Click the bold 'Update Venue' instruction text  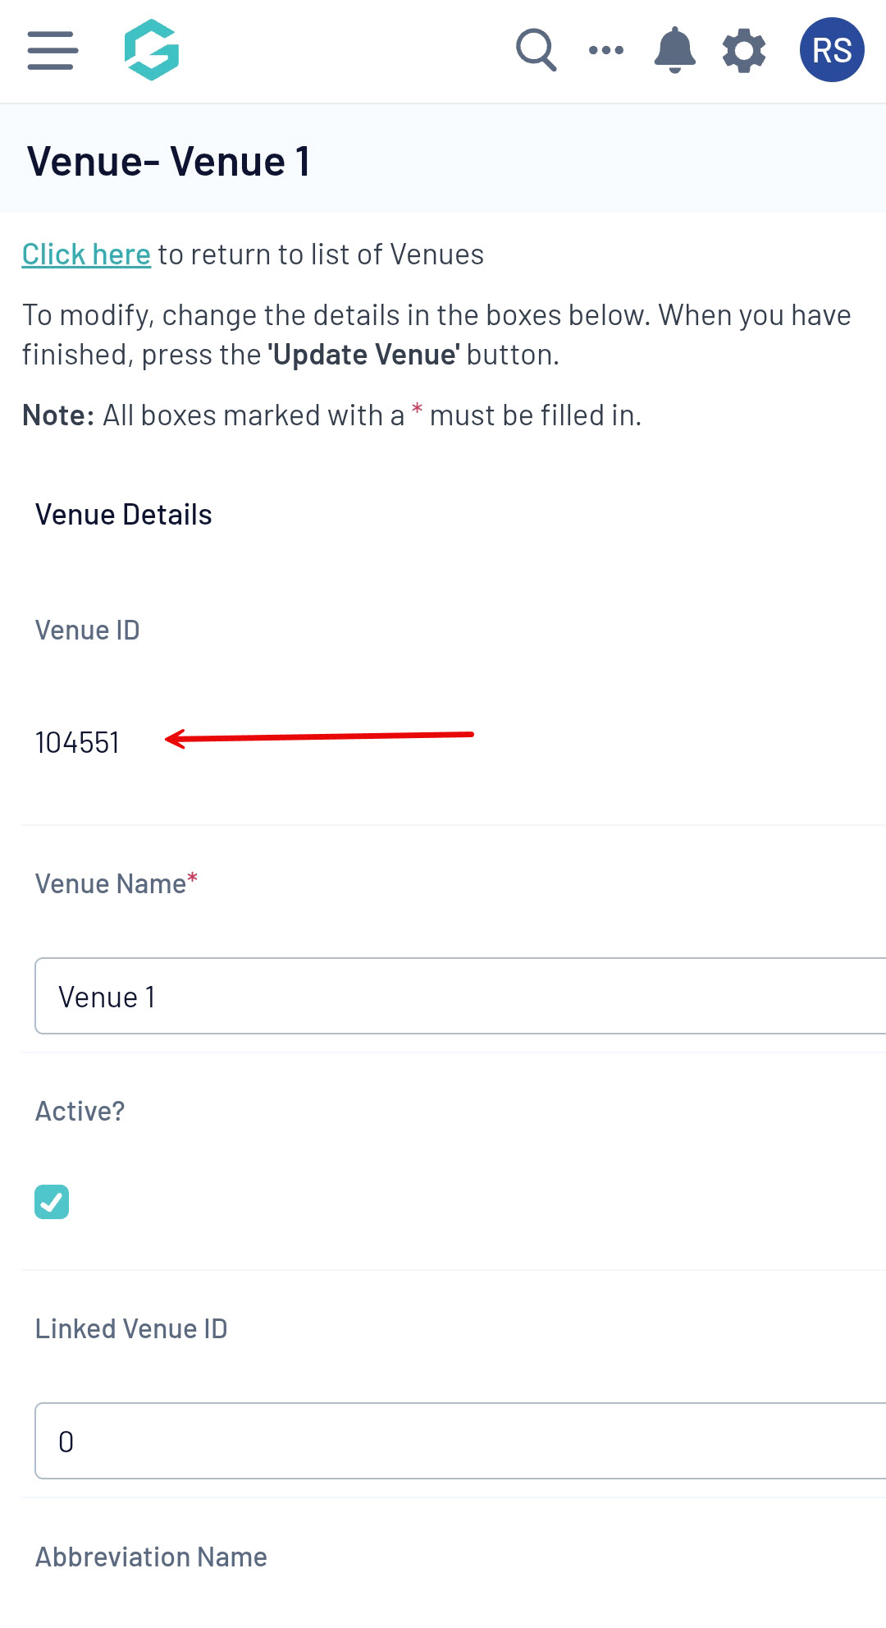point(363,355)
